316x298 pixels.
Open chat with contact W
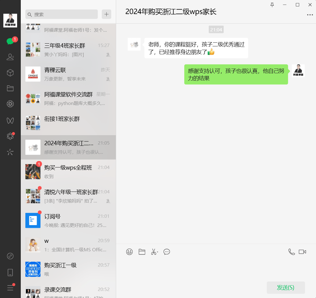coord(68,245)
